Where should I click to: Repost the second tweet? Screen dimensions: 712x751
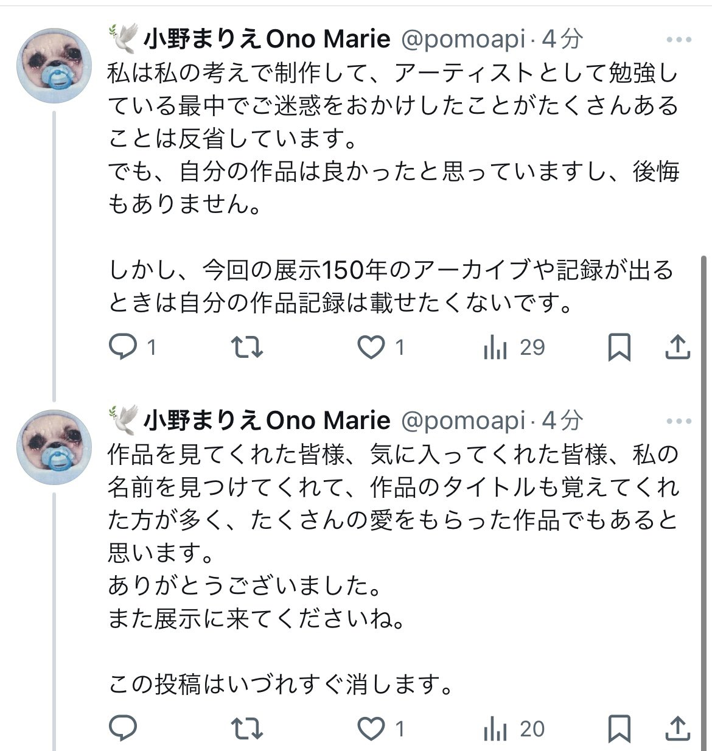pos(247,728)
